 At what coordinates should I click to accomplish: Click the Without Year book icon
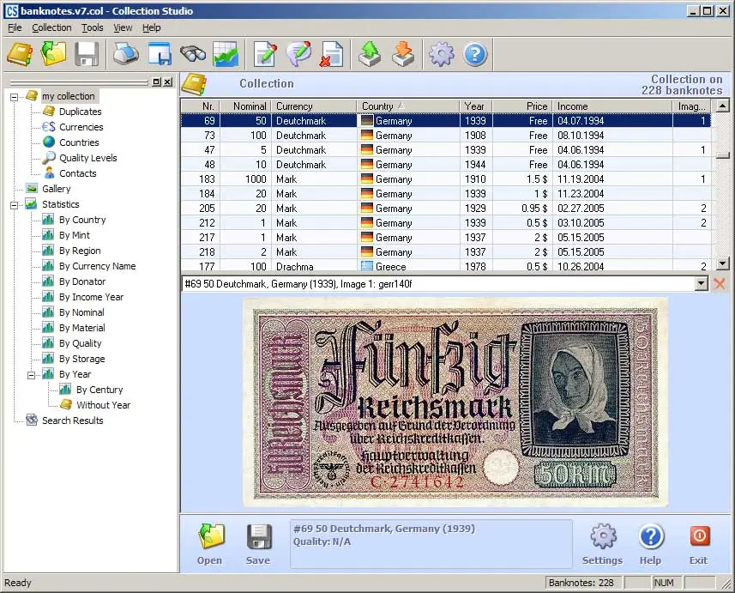pos(66,404)
